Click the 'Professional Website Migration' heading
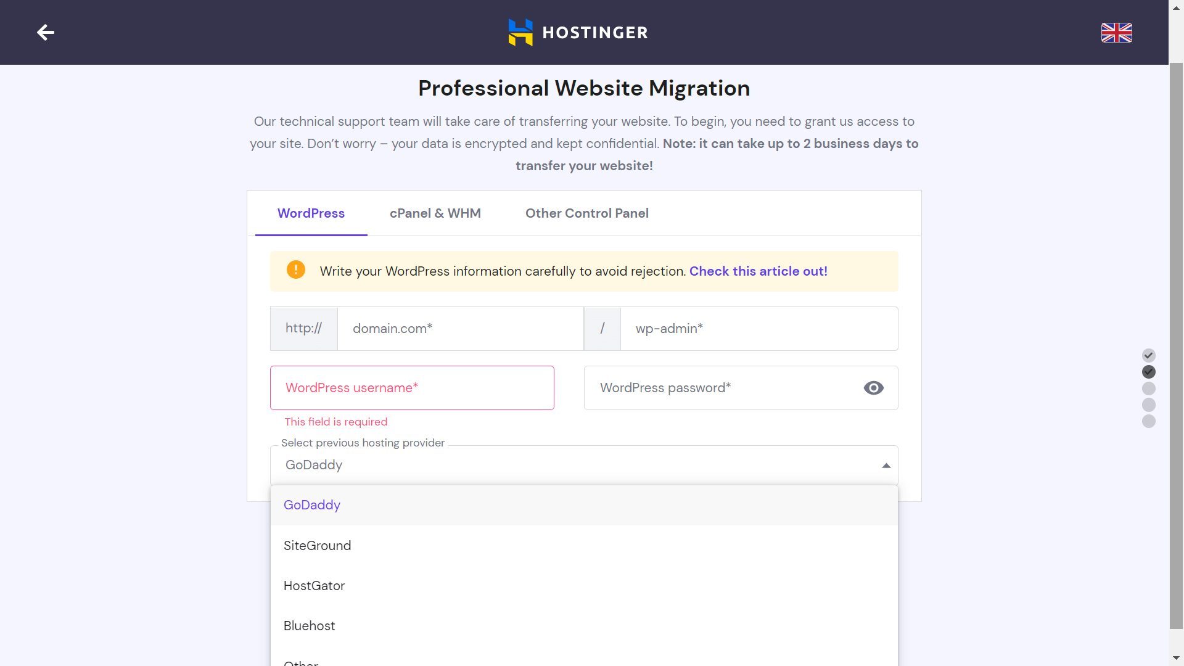The height and width of the screenshot is (666, 1184). [584, 88]
